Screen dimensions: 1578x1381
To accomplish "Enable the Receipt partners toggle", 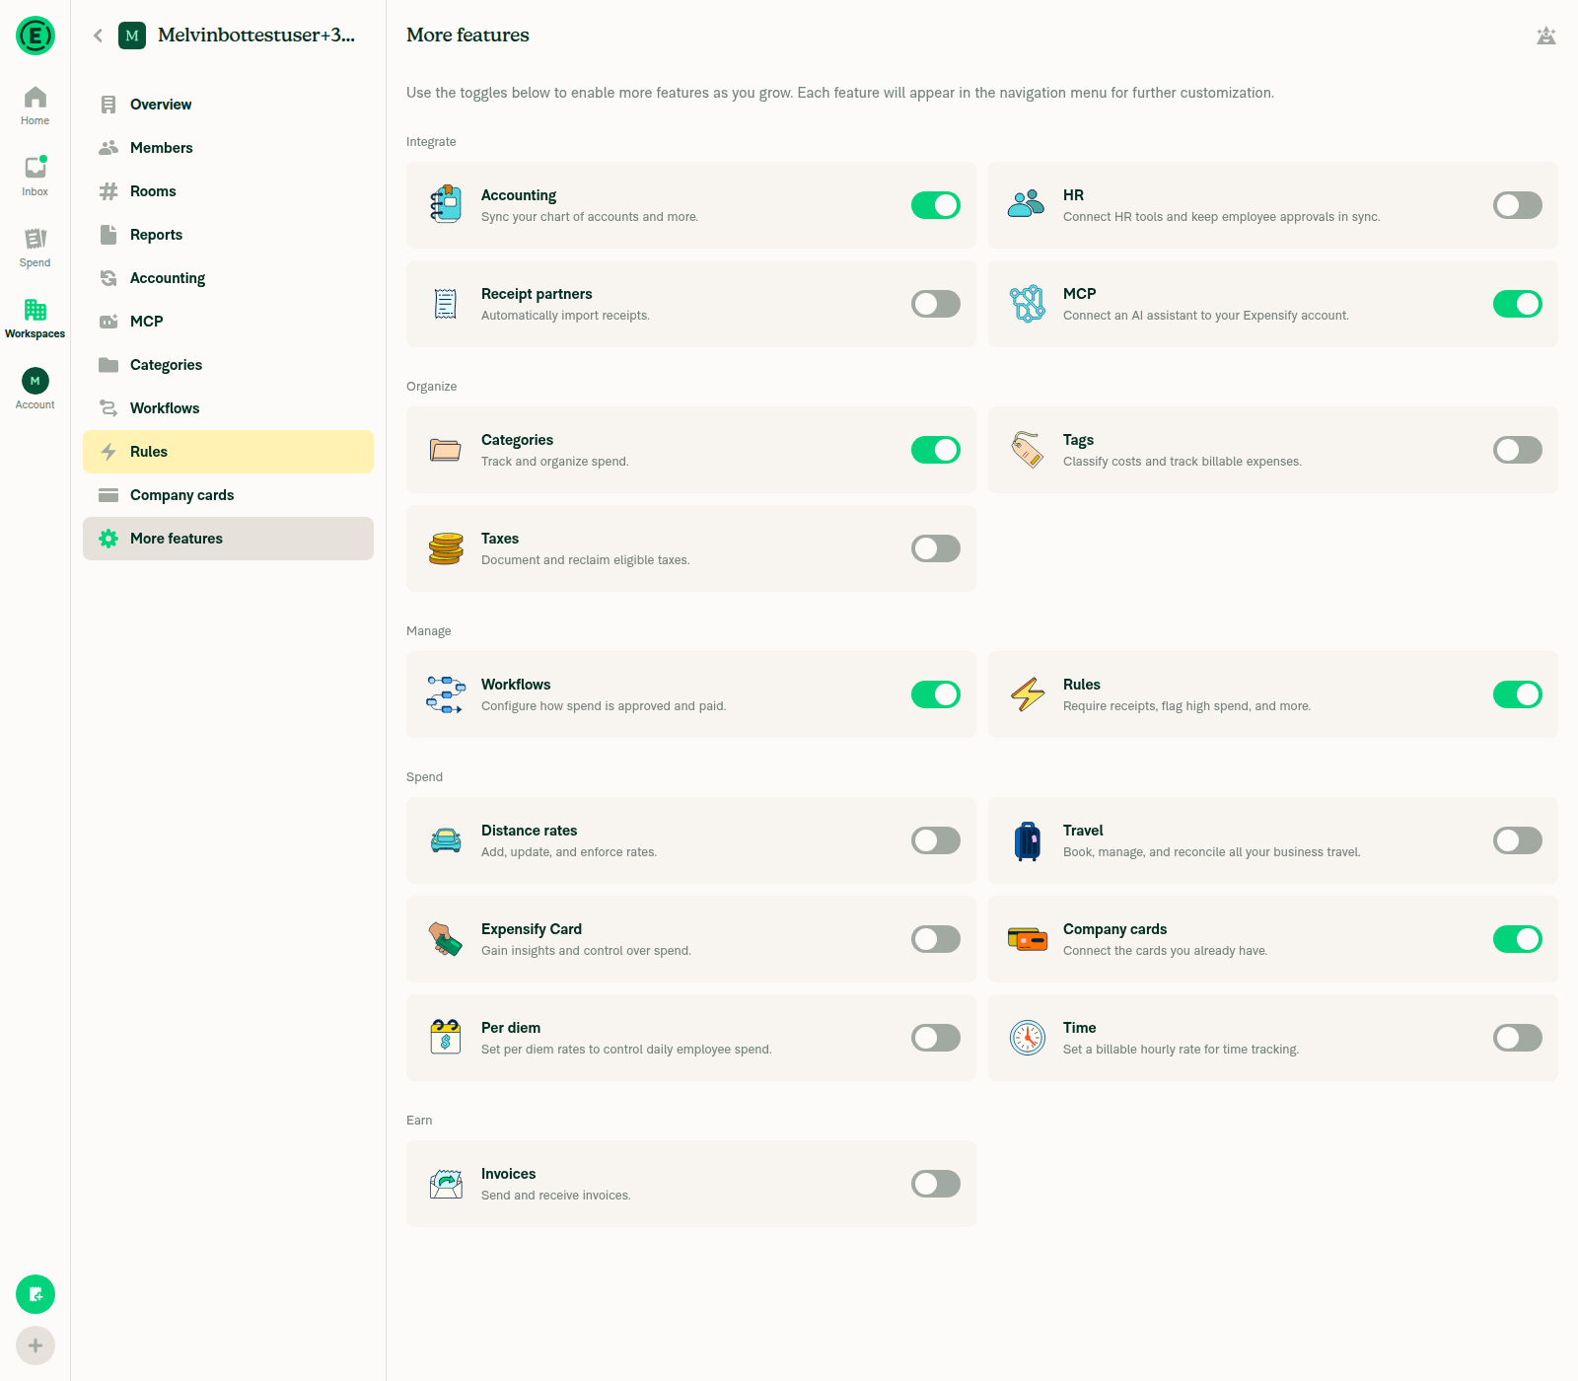I will [936, 304].
